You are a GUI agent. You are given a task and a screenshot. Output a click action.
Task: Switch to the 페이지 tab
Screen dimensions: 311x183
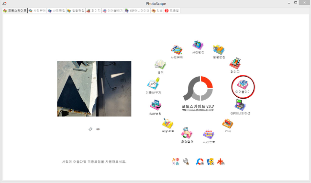(93, 11)
